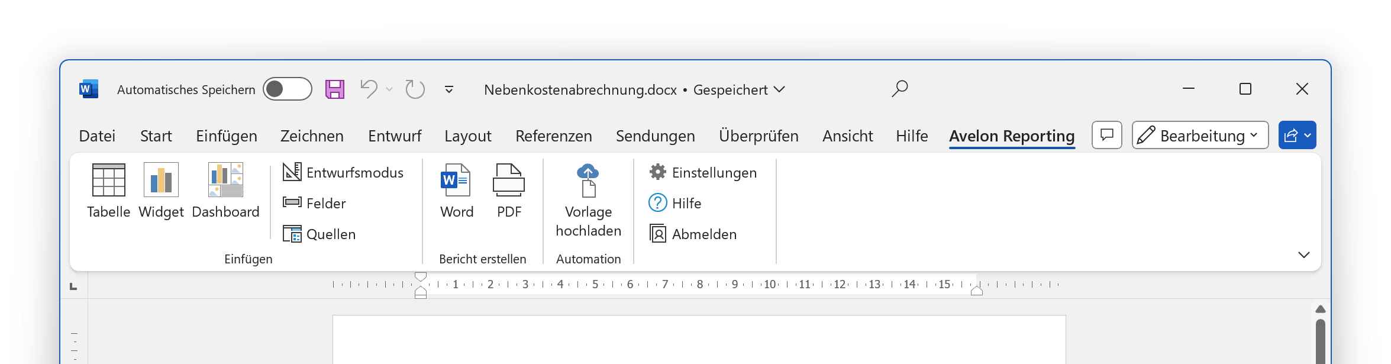Open the Referenzen tab

(554, 136)
